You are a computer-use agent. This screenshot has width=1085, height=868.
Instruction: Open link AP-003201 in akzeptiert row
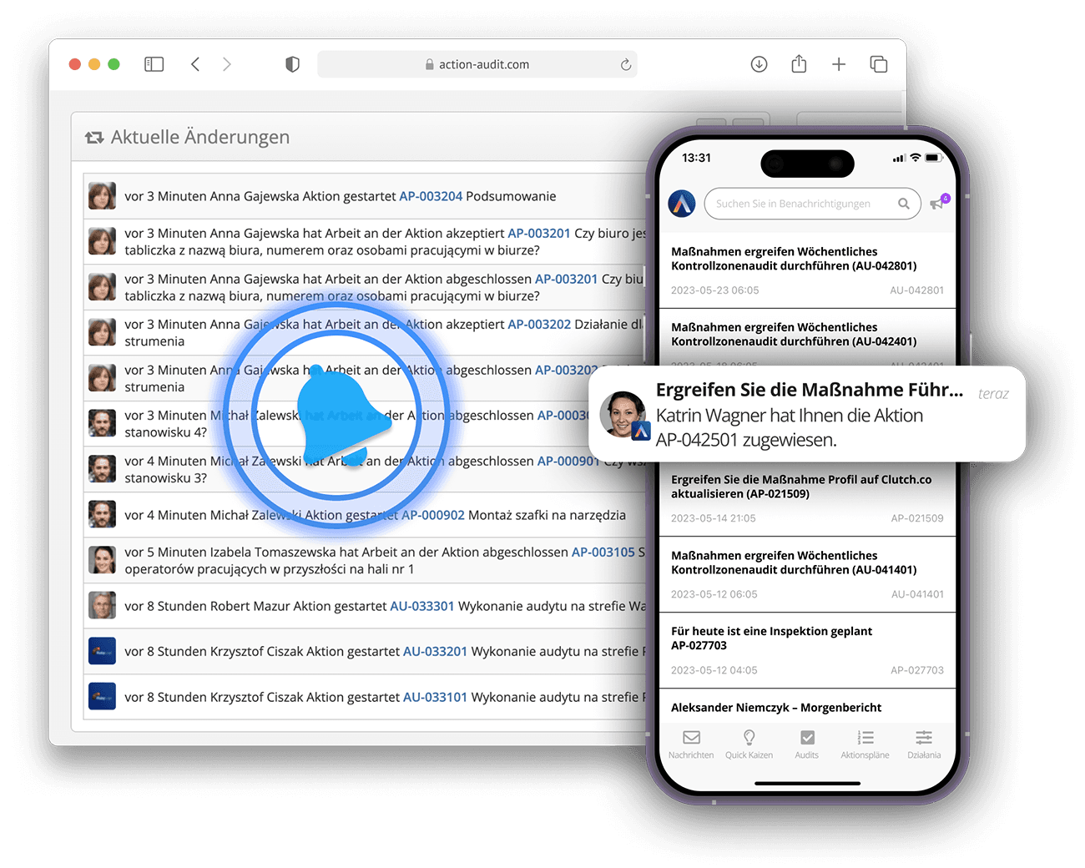point(539,234)
